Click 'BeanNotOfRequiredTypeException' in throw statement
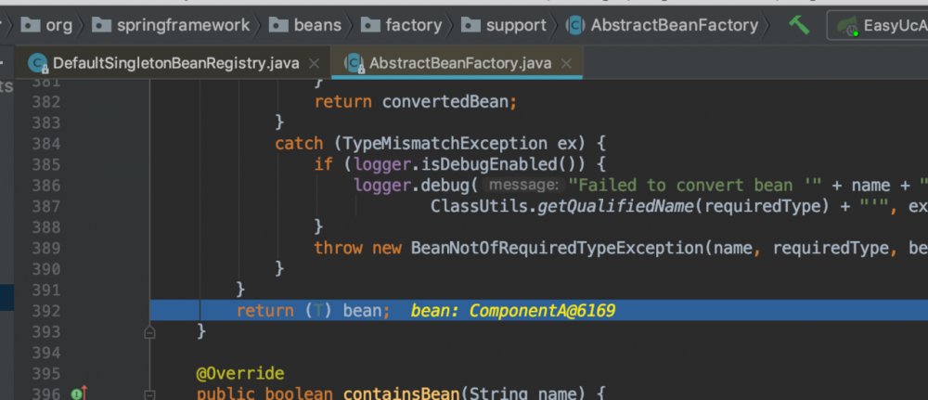The width and height of the screenshot is (928, 400). click(558, 248)
